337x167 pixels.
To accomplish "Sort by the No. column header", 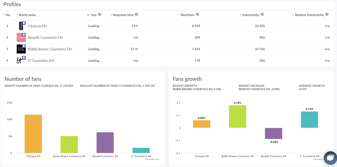I will click(x=8, y=15).
